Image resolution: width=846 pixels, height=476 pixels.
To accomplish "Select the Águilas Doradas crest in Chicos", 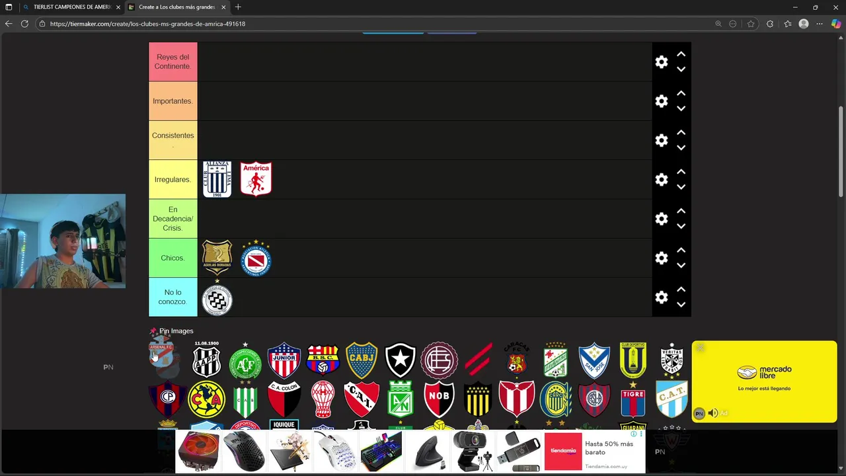I will [x=217, y=258].
